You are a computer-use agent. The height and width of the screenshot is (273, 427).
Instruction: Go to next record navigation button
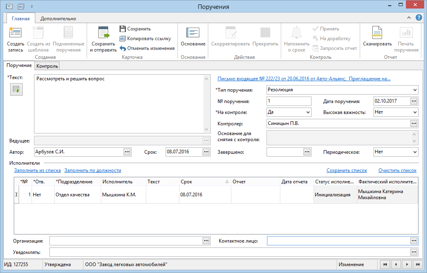pyautogui.click(x=407, y=264)
